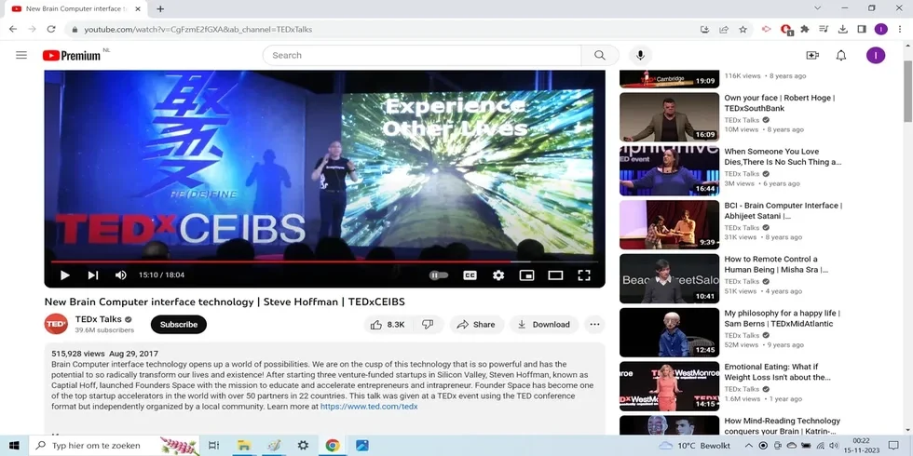Image resolution: width=913 pixels, height=456 pixels.
Task: Open 'My philosophy for a happy life' thumbnail
Action: [x=669, y=332]
